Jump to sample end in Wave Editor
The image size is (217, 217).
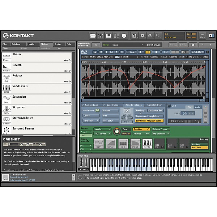(x=122, y=52)
